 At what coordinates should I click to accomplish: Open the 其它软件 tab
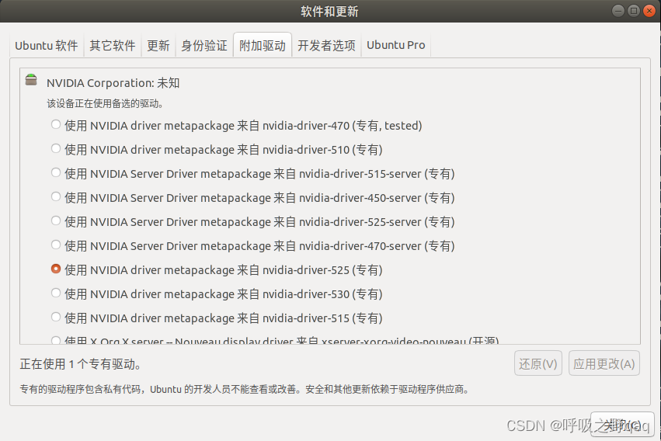point(112,45)
